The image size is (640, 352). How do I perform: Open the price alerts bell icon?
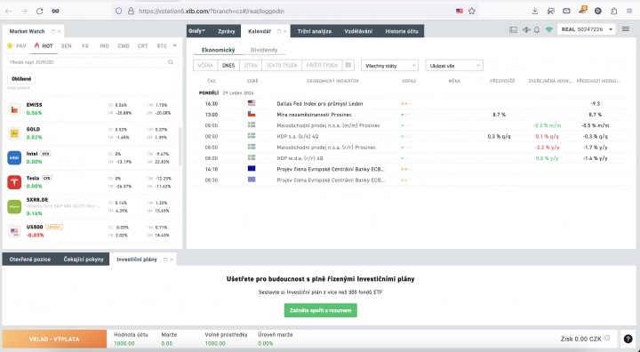(x=537, y=30)
